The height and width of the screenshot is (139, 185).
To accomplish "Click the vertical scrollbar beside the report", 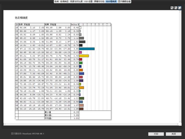I will pos(180,67).
